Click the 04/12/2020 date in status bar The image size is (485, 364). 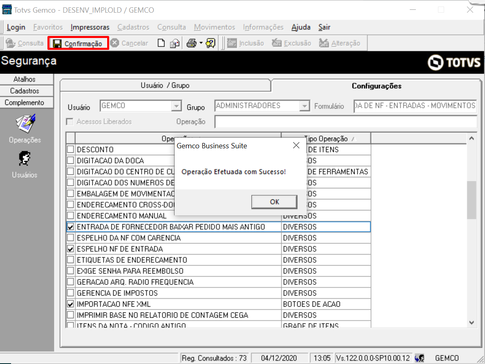point(279,358)
